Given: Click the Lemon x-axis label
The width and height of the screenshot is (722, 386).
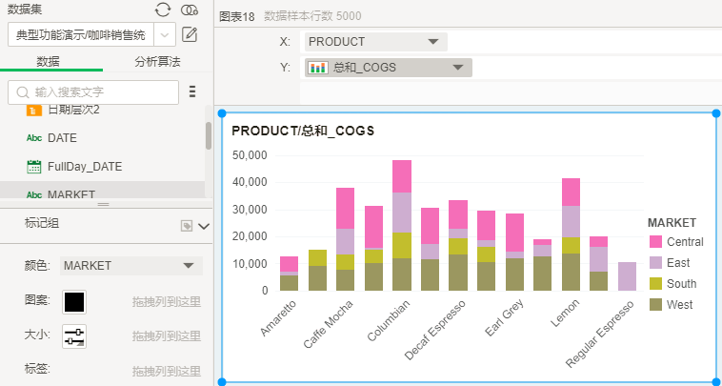Looking at the screenshot, I should (x=565, y=313).
